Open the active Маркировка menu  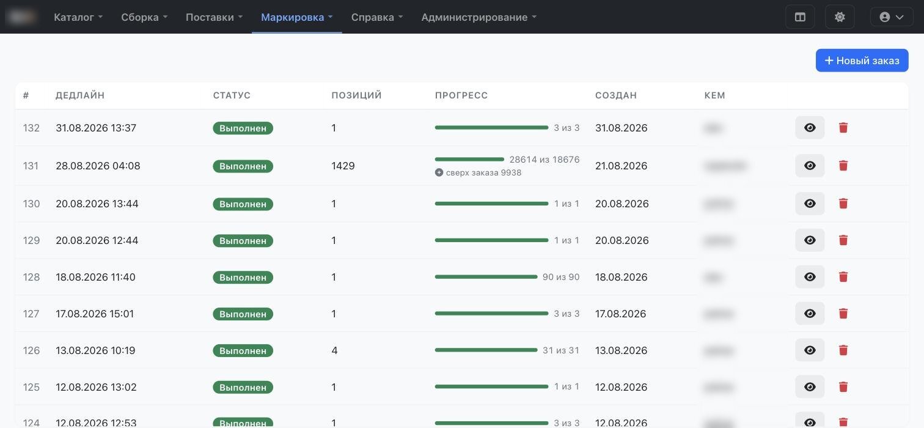297,17
